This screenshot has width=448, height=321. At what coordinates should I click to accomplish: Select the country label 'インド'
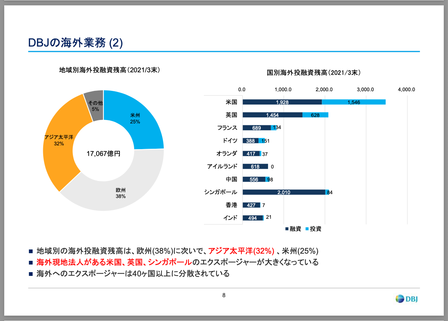pyautogui.click(x=230, y=218)
